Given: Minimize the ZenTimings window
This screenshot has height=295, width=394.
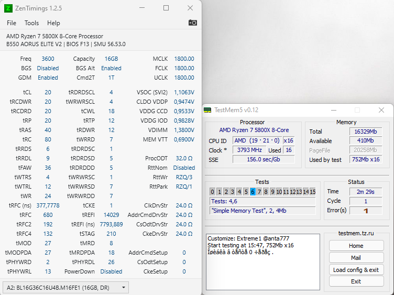Looking at the screenshot, I should pyautogui.click(x=142, y=8).
